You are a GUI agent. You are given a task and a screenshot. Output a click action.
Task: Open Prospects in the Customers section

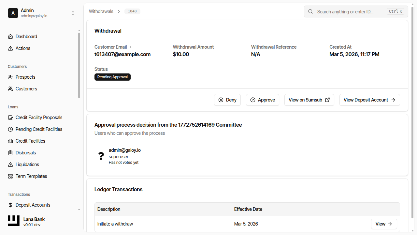pyautogui.click(x=25, y=77)
